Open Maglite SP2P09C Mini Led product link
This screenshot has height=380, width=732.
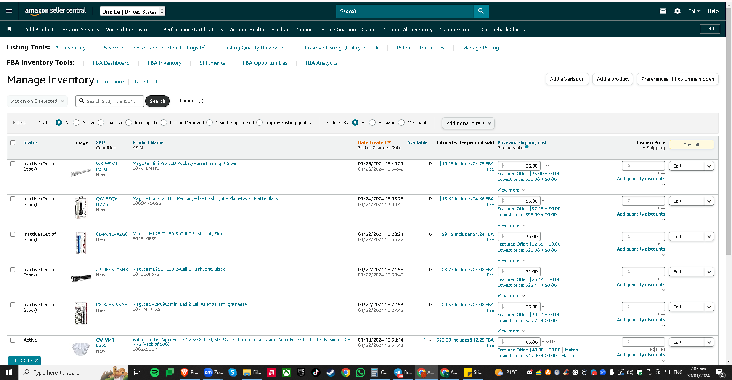190,304
